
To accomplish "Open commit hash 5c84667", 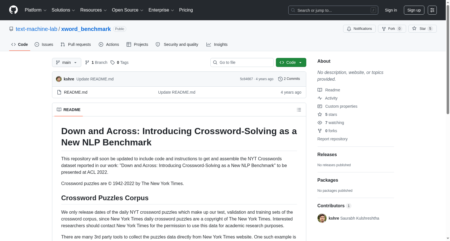I will [x=246, y=79].
